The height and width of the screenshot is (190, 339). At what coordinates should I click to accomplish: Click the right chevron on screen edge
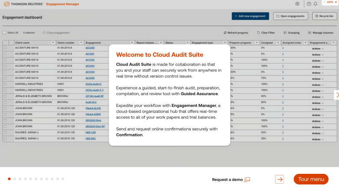(x=337, y=95)
